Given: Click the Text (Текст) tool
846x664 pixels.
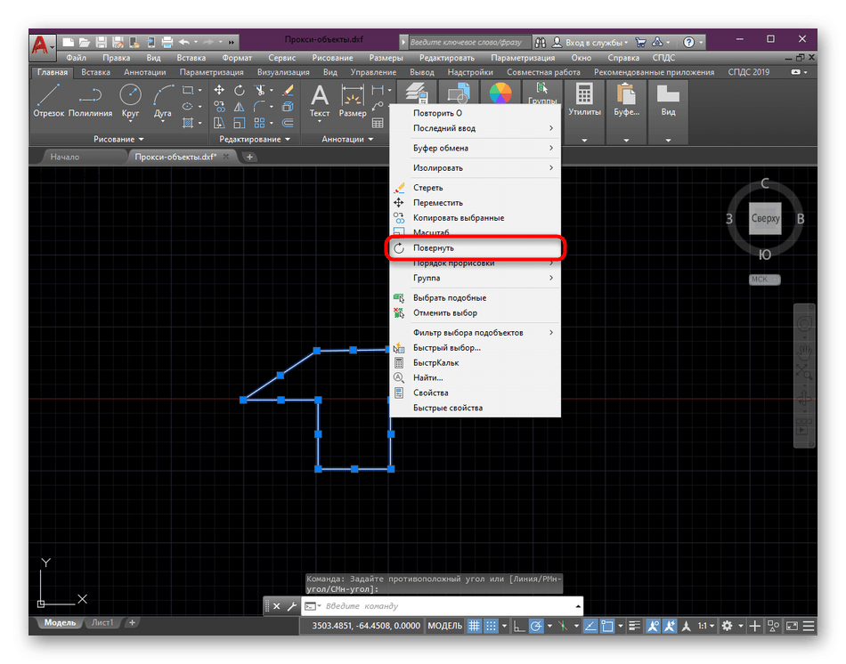Looking at the screenshot, I should [x=320, y=101].
